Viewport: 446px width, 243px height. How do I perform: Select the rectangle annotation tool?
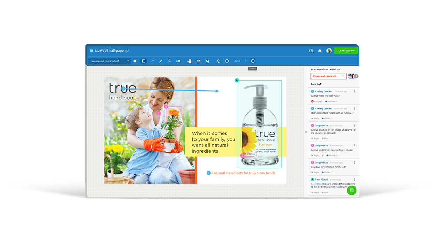point(144,61)
